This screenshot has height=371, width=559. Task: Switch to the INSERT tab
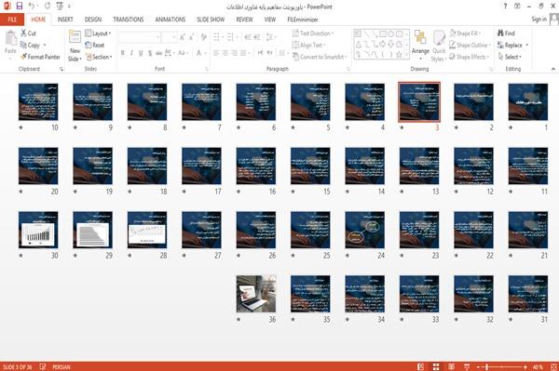point(65,20)
